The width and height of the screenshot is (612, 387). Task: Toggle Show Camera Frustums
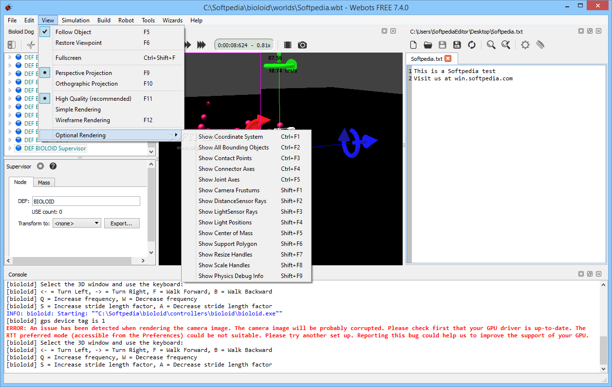click(x=246, y=190)
